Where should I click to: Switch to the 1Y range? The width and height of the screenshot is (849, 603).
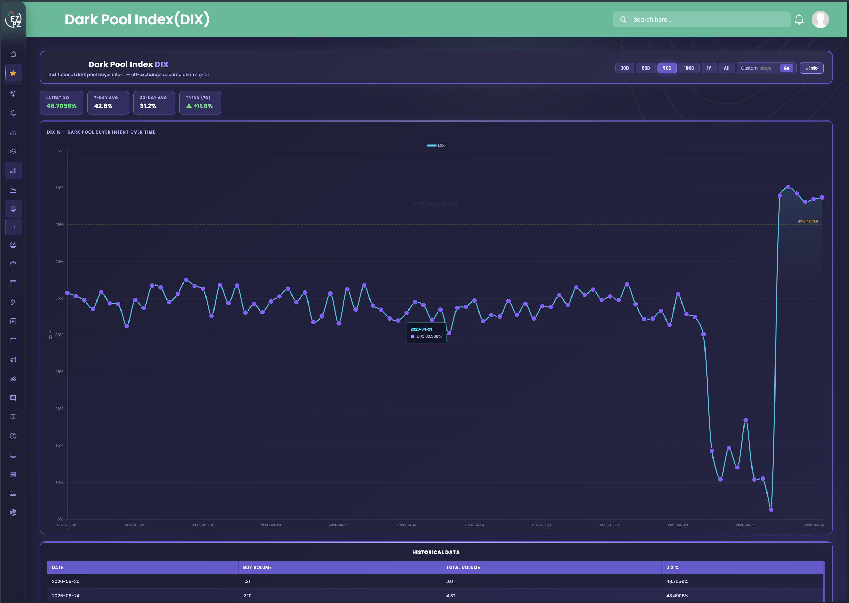[709, 68]
